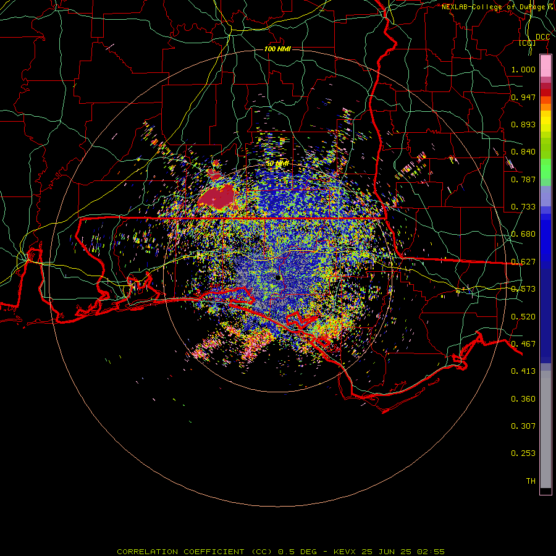Click the 0.360 legend value

point(523,399)
